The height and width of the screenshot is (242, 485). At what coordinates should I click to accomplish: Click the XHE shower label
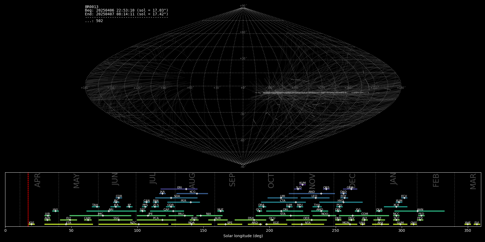point(467,223)
